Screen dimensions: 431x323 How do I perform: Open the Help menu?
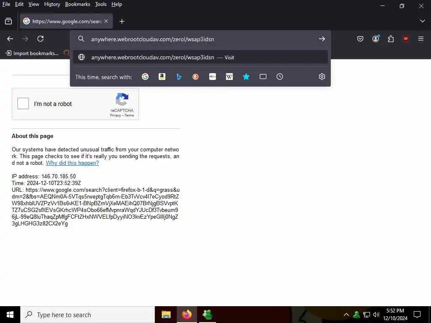click(117, 4)
